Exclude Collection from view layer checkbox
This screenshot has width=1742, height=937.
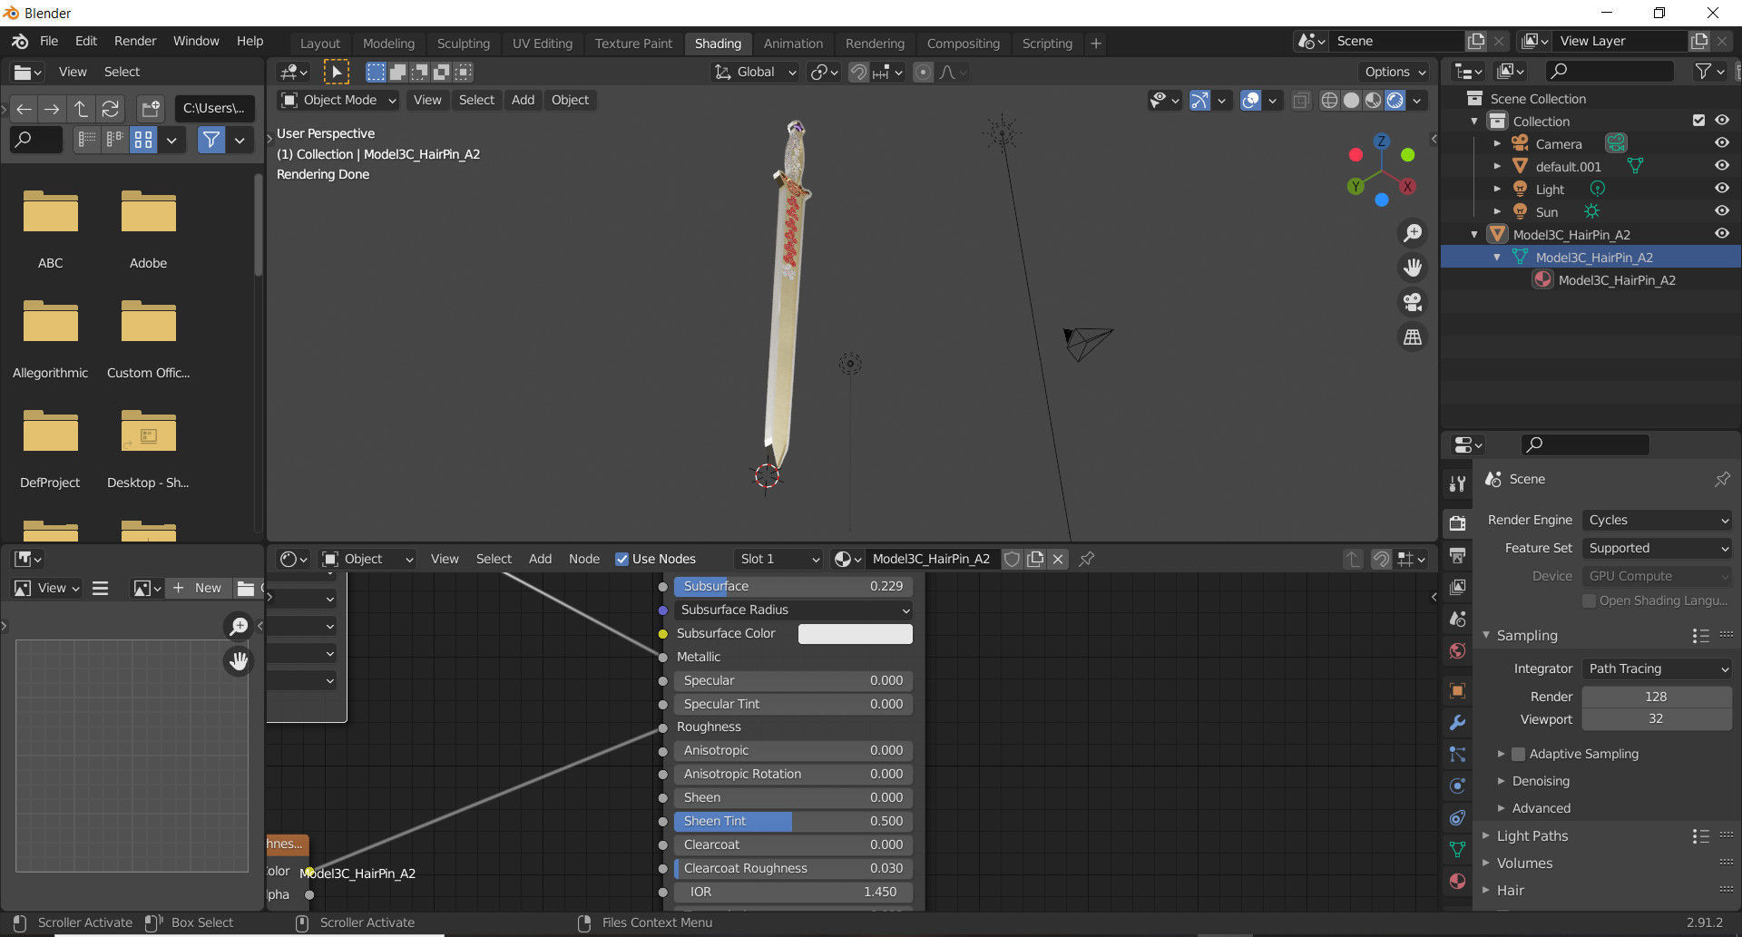(x=1698, y=121)
